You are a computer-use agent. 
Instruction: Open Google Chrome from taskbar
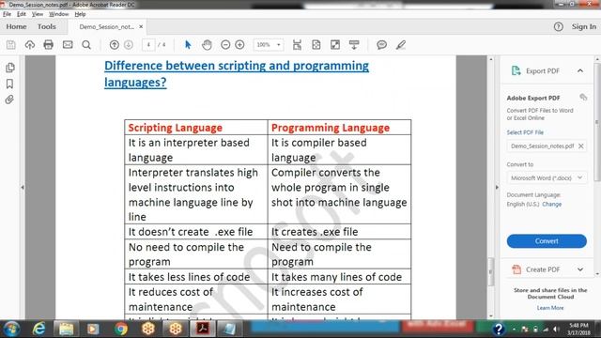click(121, 329)
